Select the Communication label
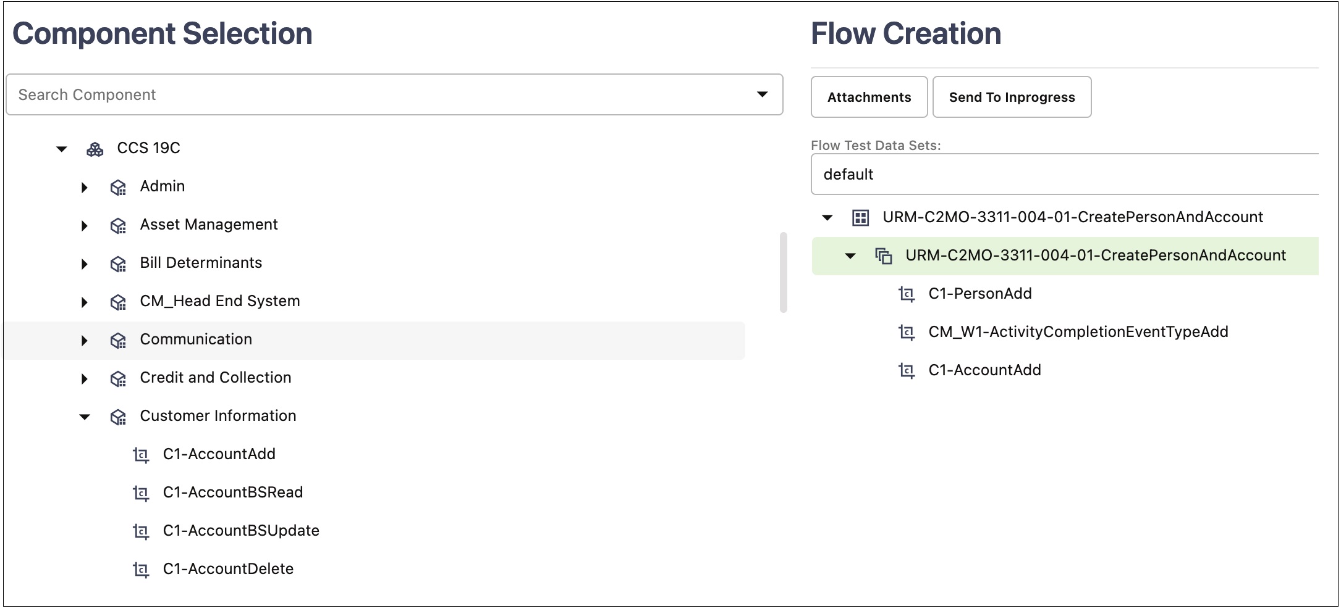The height and width of the screenshot is (611, 1341). click(x=196, y=339)
